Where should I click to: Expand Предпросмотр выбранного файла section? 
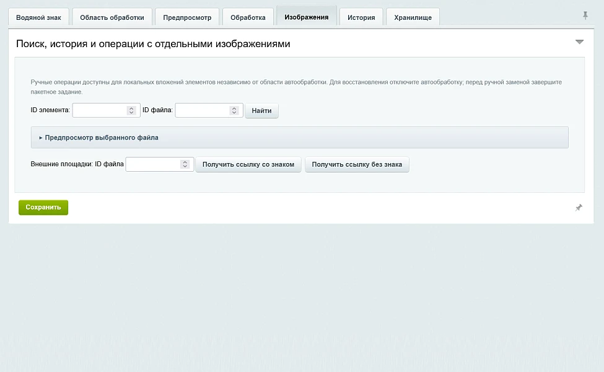pos(299,138)
